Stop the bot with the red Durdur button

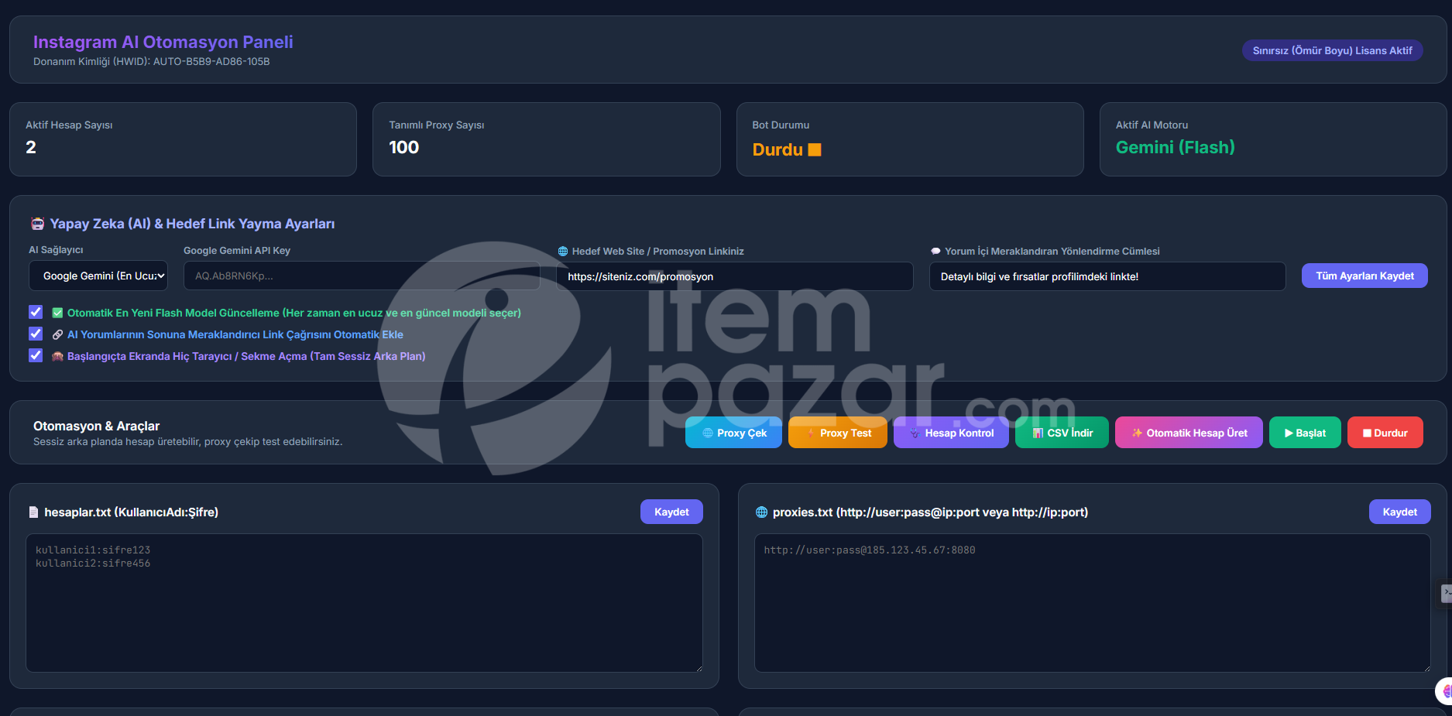click(x=1385, y=433)
